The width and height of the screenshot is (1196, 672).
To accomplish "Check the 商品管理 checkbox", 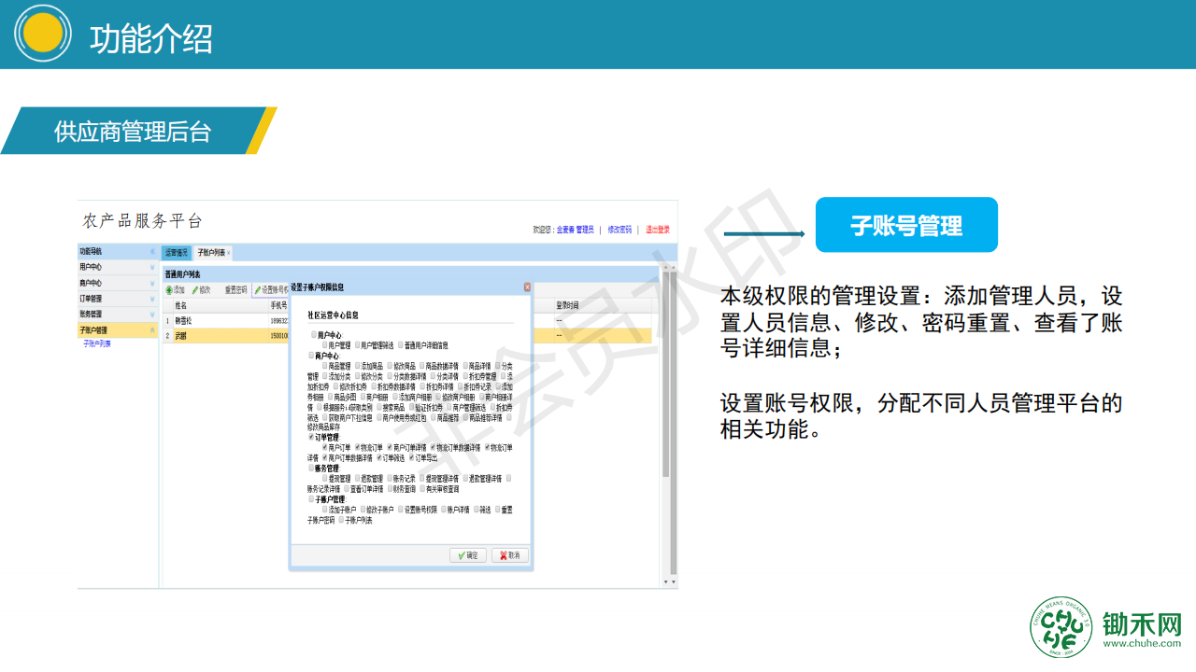I will click(x=324, y=365).
